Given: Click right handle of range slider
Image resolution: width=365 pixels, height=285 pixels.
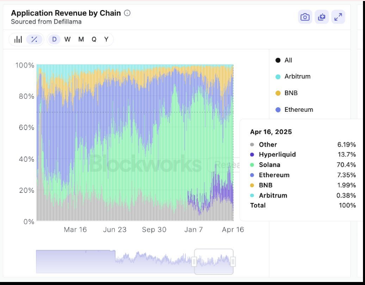Looking at the screenshot, I should click(233, 261).
